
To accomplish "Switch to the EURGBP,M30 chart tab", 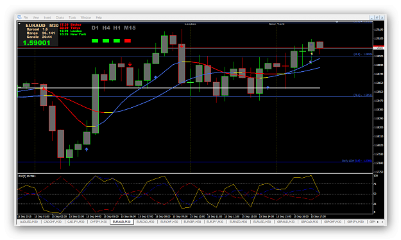I will coord(192,221).
